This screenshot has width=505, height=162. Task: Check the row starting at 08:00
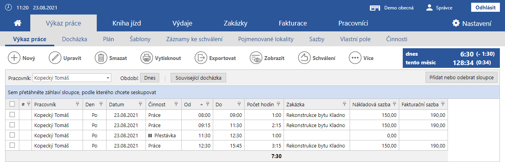point(12,115)
